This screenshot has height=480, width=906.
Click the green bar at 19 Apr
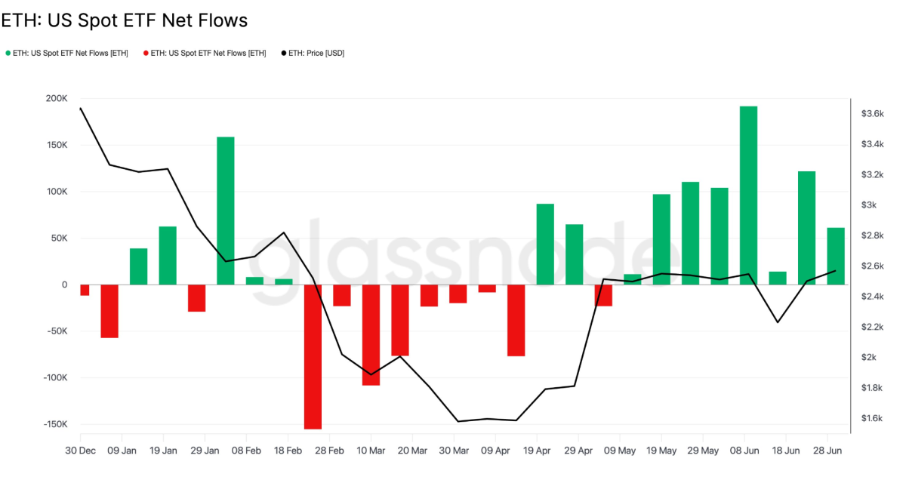tap(545, 245)
